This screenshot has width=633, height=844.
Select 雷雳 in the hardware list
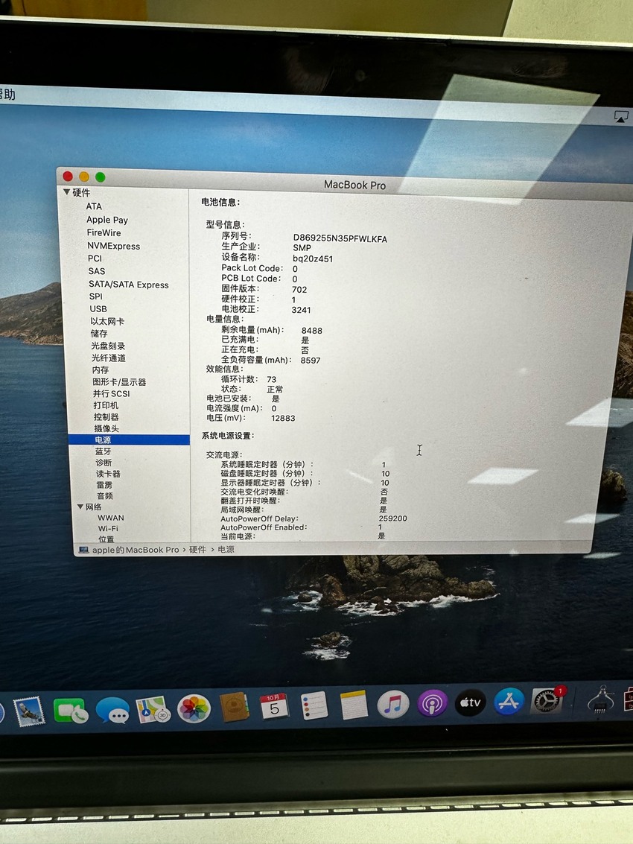pyautogui.click(x=104, y=485)
